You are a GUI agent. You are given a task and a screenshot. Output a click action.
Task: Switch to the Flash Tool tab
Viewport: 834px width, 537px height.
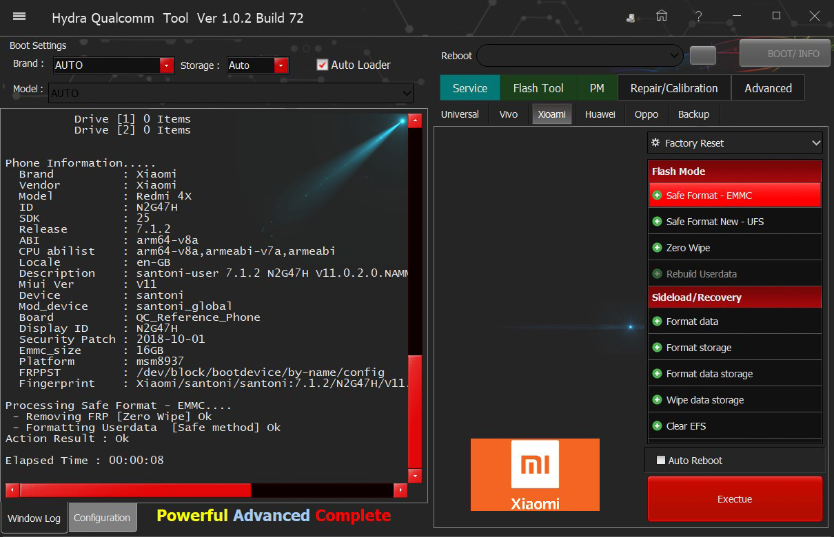pos(538,88)
